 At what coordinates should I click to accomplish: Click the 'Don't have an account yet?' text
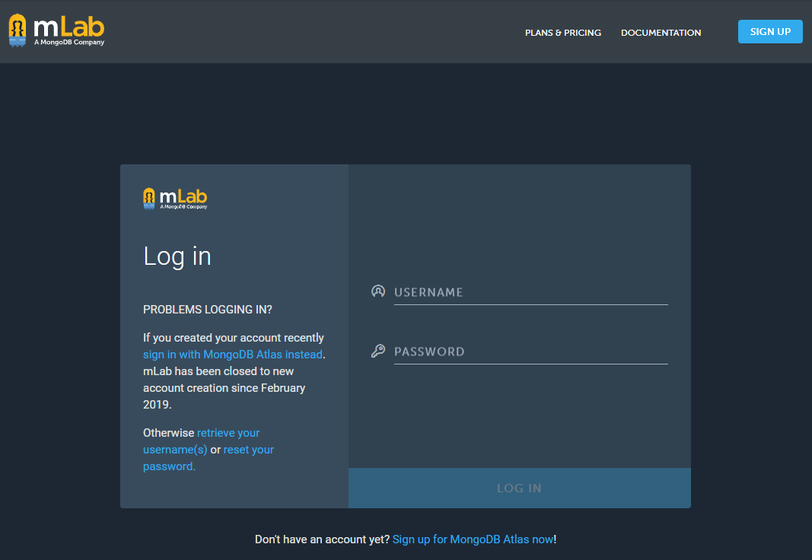tap(322, 539)
